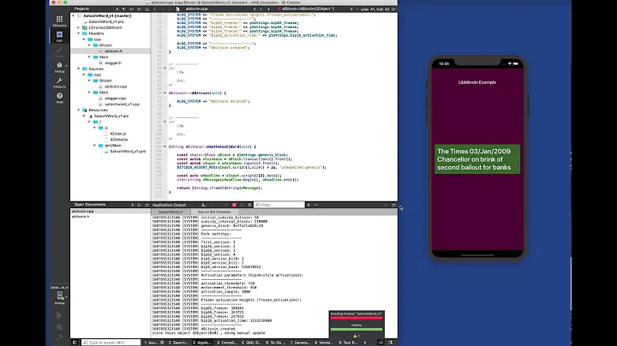Open the 9 Test Results pane
Screen dimensions: 617x346
(x=348, y=343)
